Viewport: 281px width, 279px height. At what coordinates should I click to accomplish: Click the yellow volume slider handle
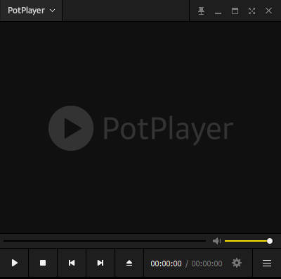270,241
